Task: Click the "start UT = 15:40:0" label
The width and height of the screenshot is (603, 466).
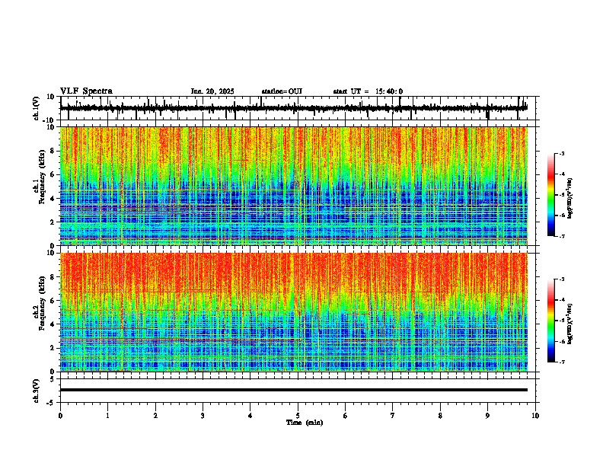Action: [368, 91]
